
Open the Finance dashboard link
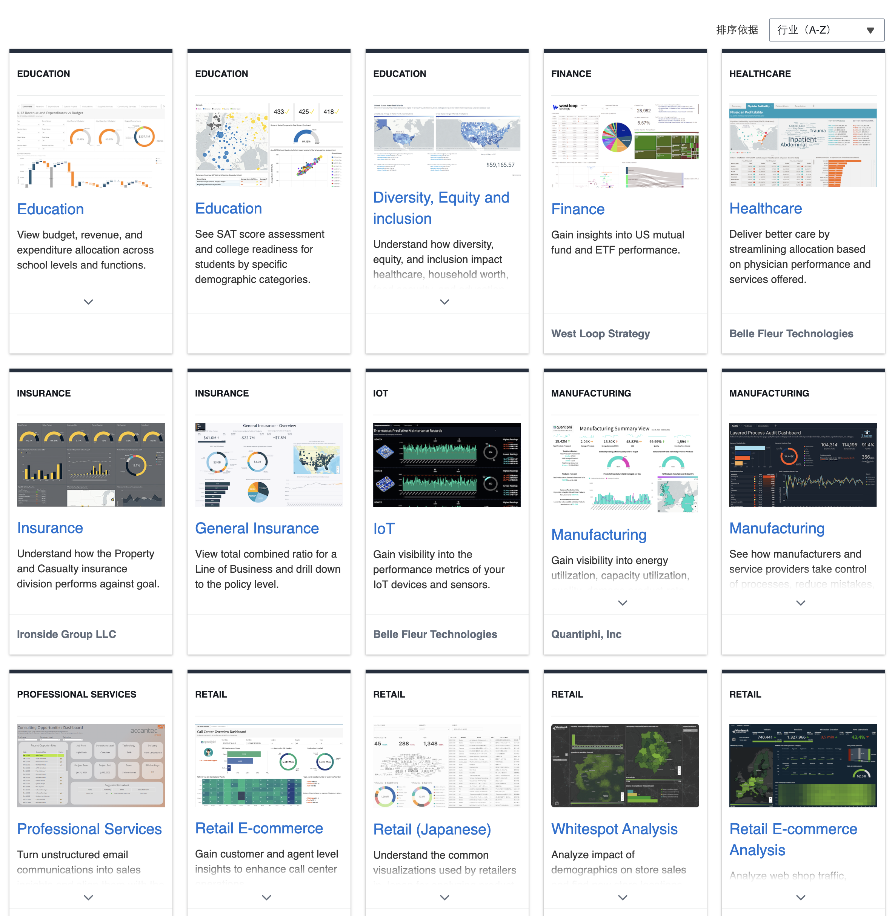[578, 209]
